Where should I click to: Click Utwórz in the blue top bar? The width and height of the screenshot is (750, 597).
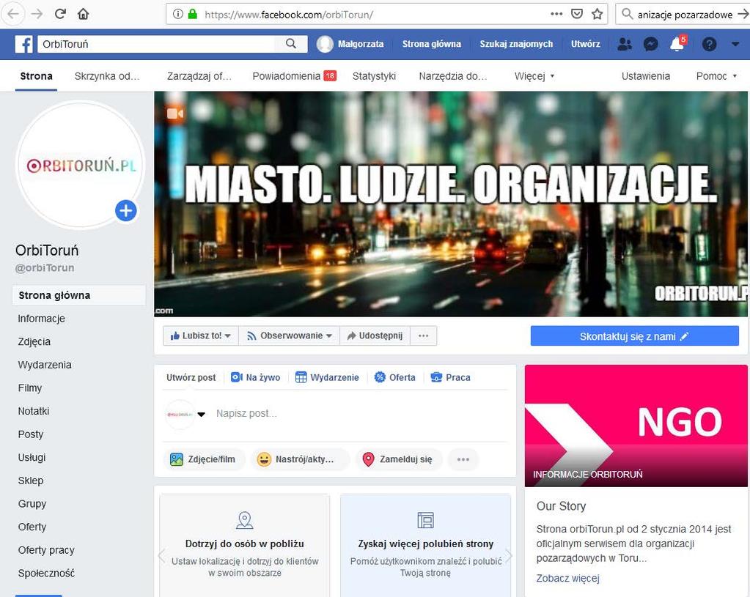point(585,44)
